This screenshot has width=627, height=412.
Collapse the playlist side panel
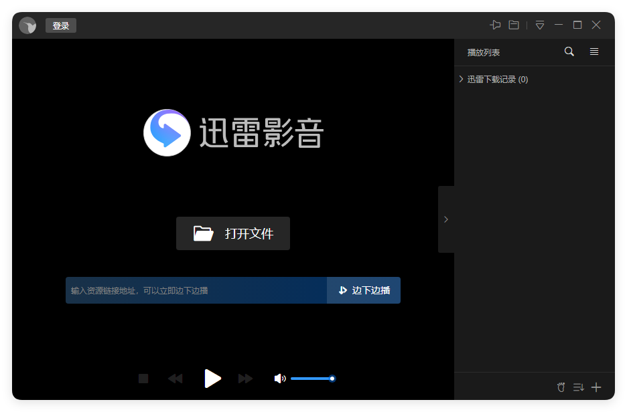pyautogui.click(x=446, y=219)
